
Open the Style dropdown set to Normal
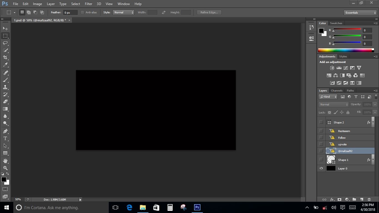pos(123,12)
